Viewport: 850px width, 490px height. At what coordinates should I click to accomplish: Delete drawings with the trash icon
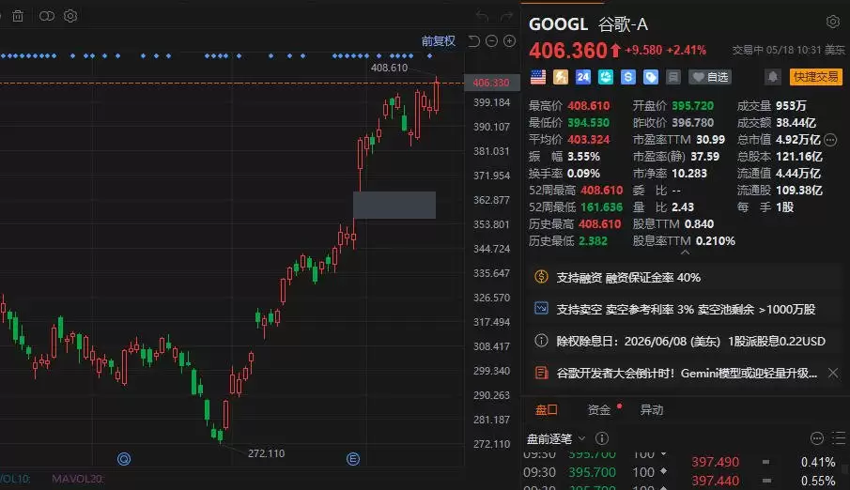[x=18, y=16]
